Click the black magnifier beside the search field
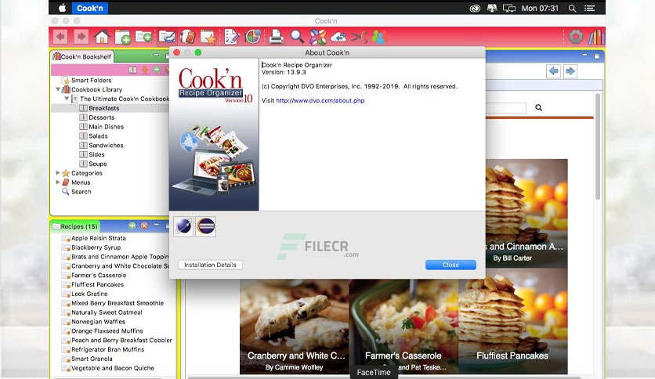Viewport: 655px width, 379px height. (x=538, y=108)
